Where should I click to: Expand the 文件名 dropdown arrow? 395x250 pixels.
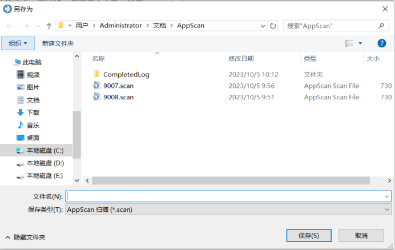click(387, 196)
